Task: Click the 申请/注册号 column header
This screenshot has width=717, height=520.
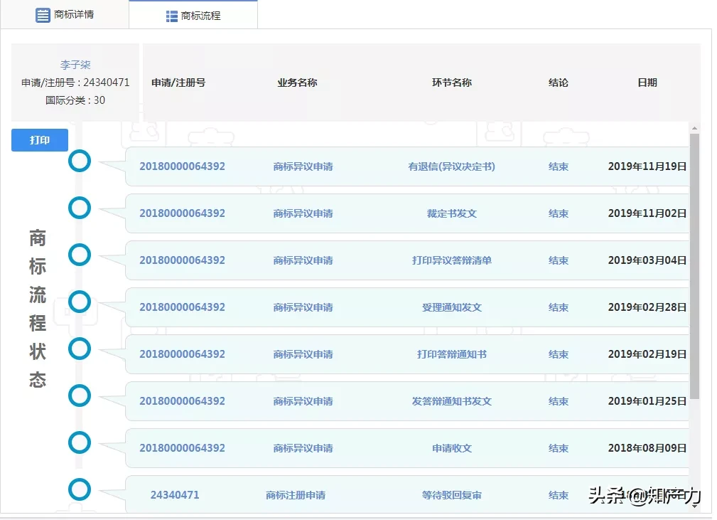Action: [x=178, y=83]
